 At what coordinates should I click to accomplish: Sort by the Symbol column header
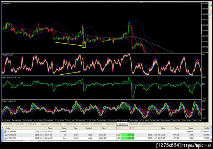pos(88,128)
